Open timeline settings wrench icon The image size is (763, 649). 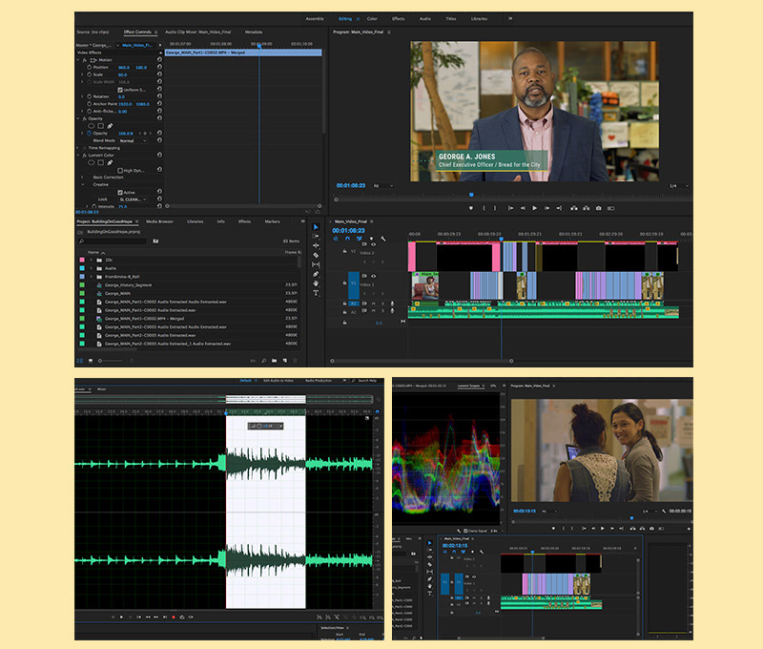(x=383, y=239)
